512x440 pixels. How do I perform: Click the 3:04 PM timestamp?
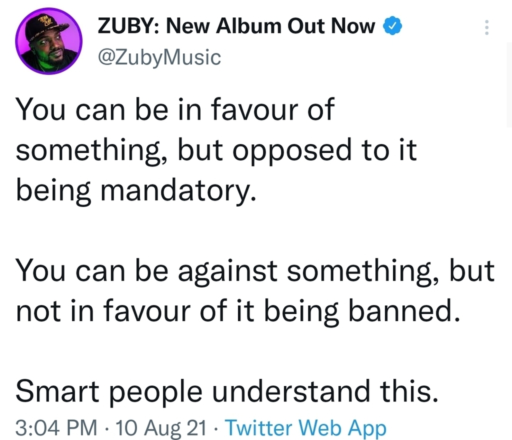tap(56, 427)
